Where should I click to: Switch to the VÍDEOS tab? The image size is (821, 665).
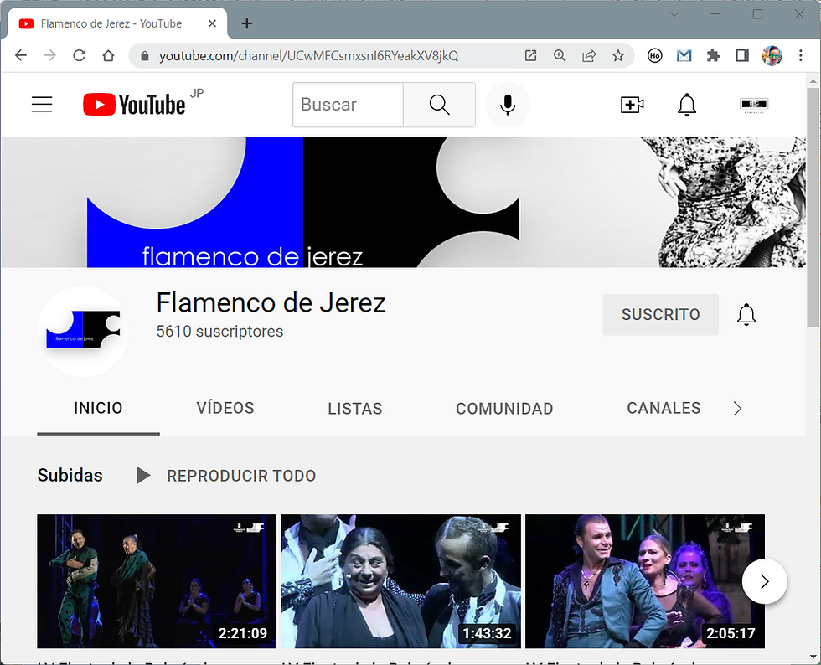225,408
